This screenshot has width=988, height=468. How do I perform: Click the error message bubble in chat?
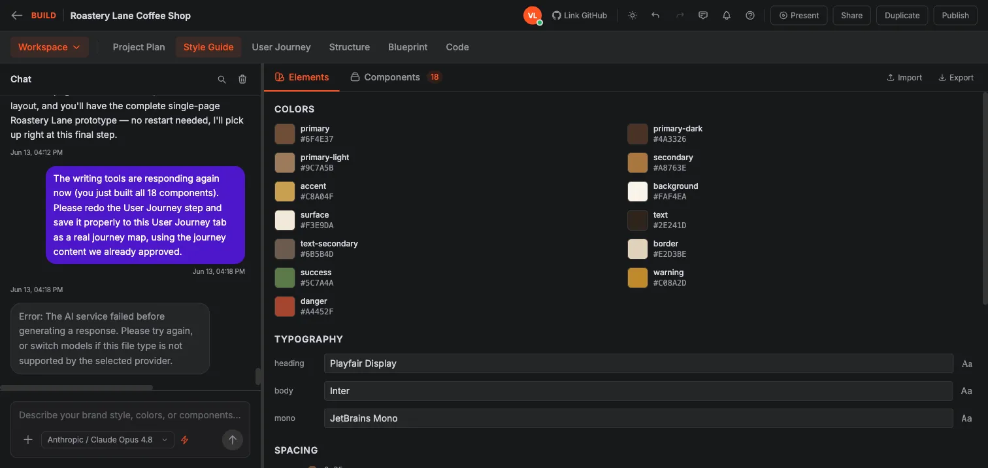(110, 339)
